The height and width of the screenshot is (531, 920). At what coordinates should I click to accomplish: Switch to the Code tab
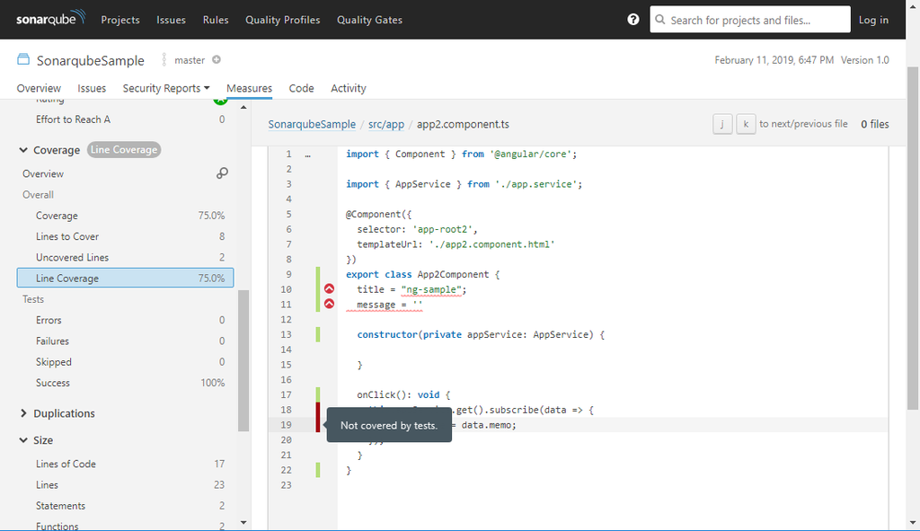[301, 88]
